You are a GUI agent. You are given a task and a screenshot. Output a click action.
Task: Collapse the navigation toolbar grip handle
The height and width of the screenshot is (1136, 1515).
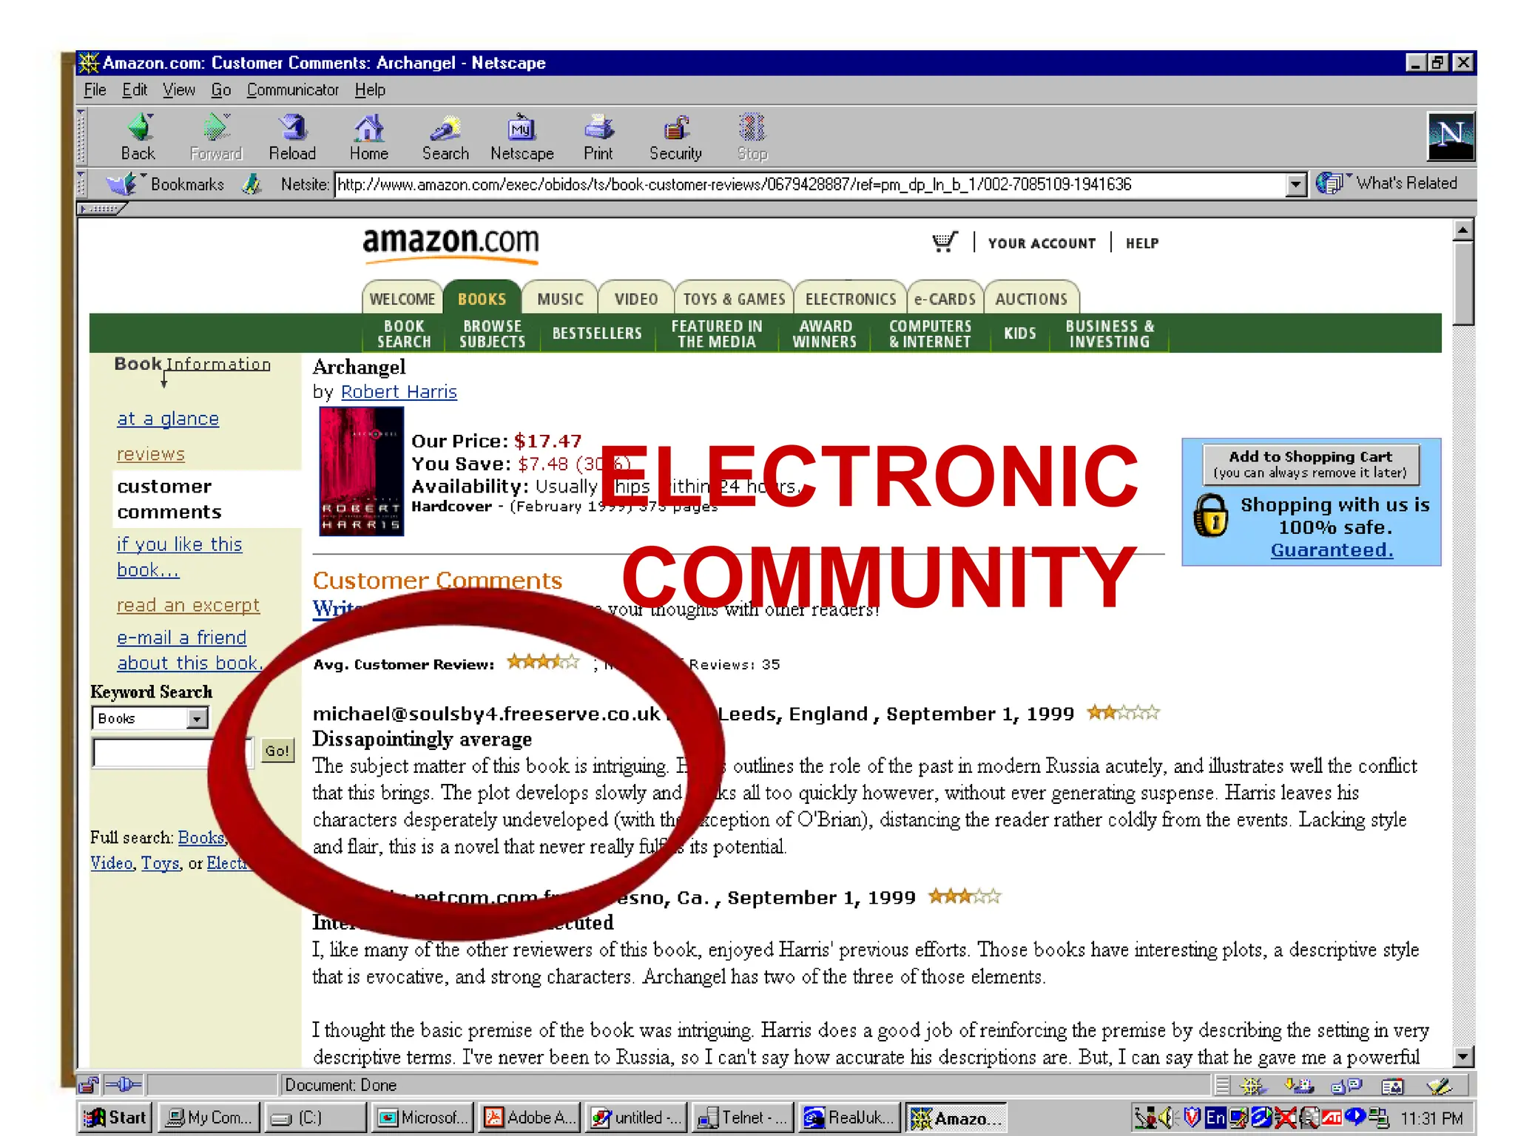[81, 137]
